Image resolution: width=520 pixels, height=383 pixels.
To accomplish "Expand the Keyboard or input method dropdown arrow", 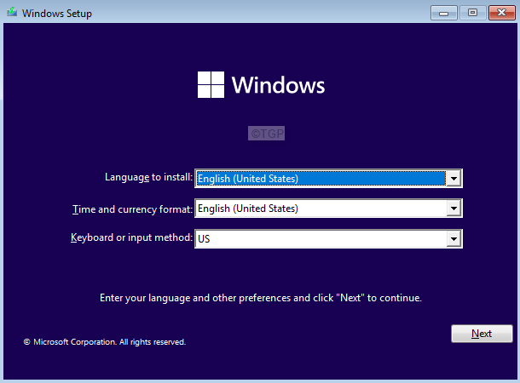I will click(x=454, y=238).
